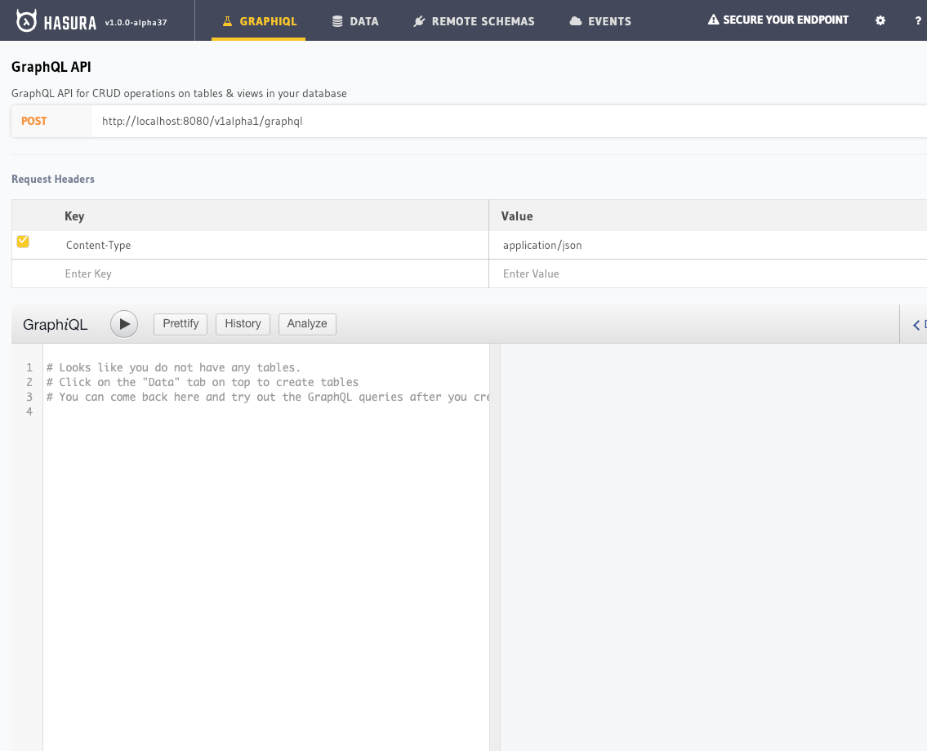The width and height of the screenshot is (927, 751).
Task: Click the cloud icon beside EVENTS
Action: 574,21
